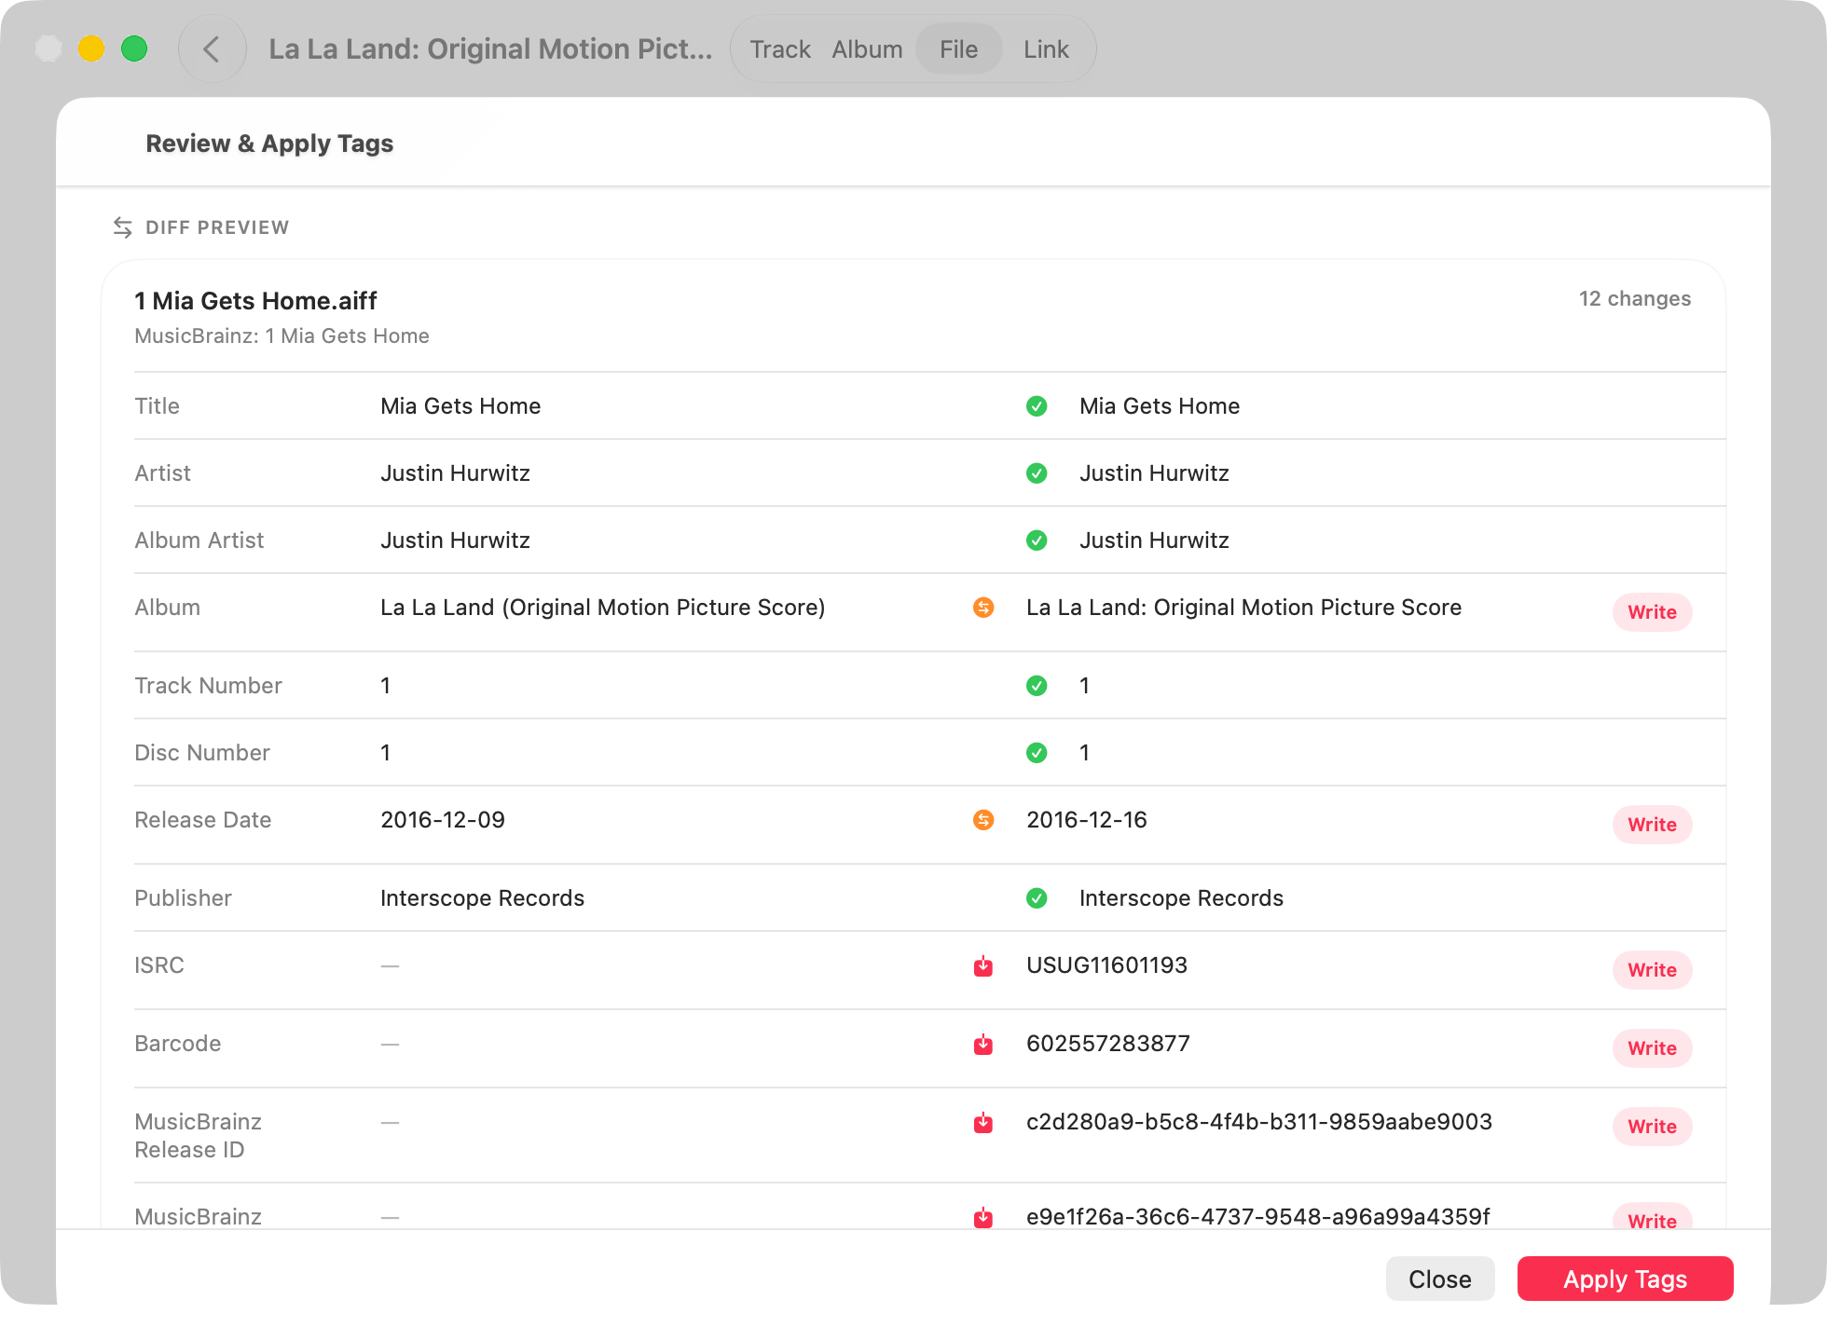Switch to the Track tab
The image size is (1827, 1327).
click(x=780, y=49)
